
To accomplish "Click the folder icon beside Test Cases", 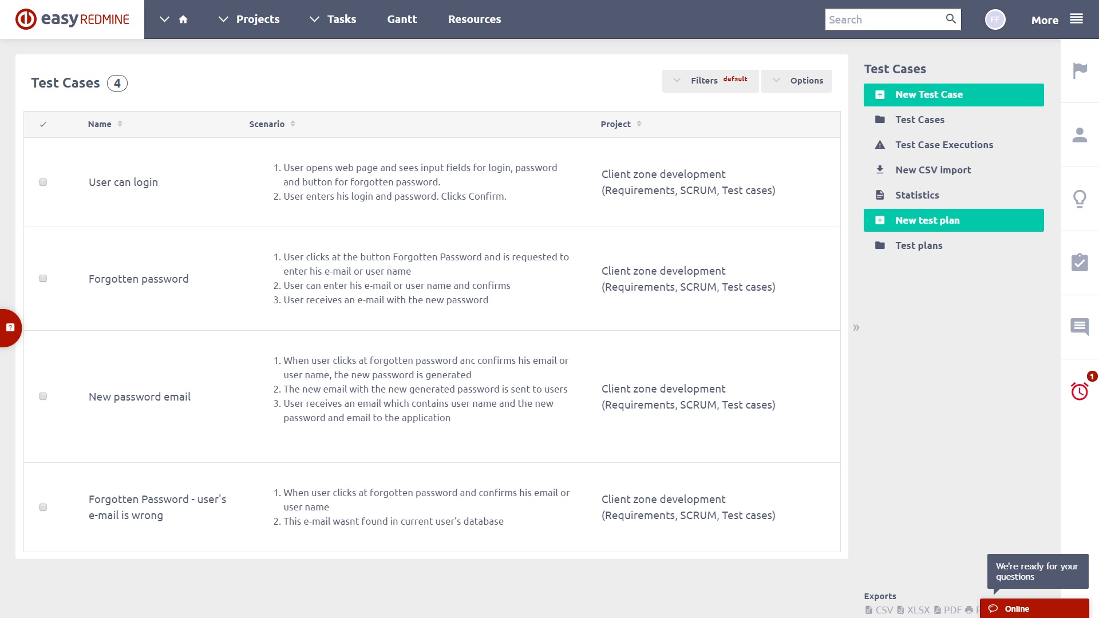I will pyautogui.click(x=880, y=120).
